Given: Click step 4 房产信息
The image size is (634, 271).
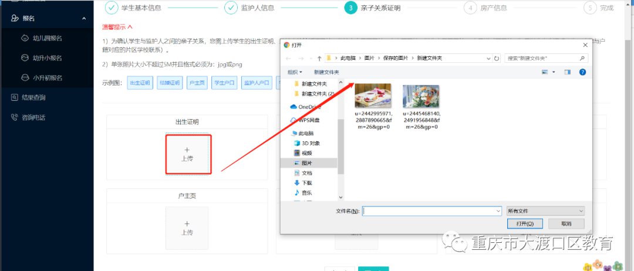Looking at the screenshot, I should coord(485,8).
